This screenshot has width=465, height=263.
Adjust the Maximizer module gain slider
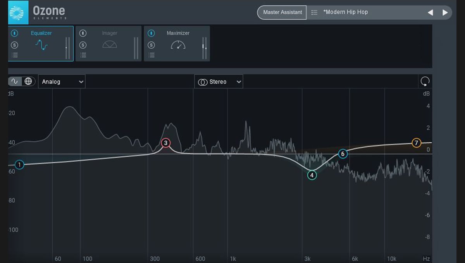204,48
